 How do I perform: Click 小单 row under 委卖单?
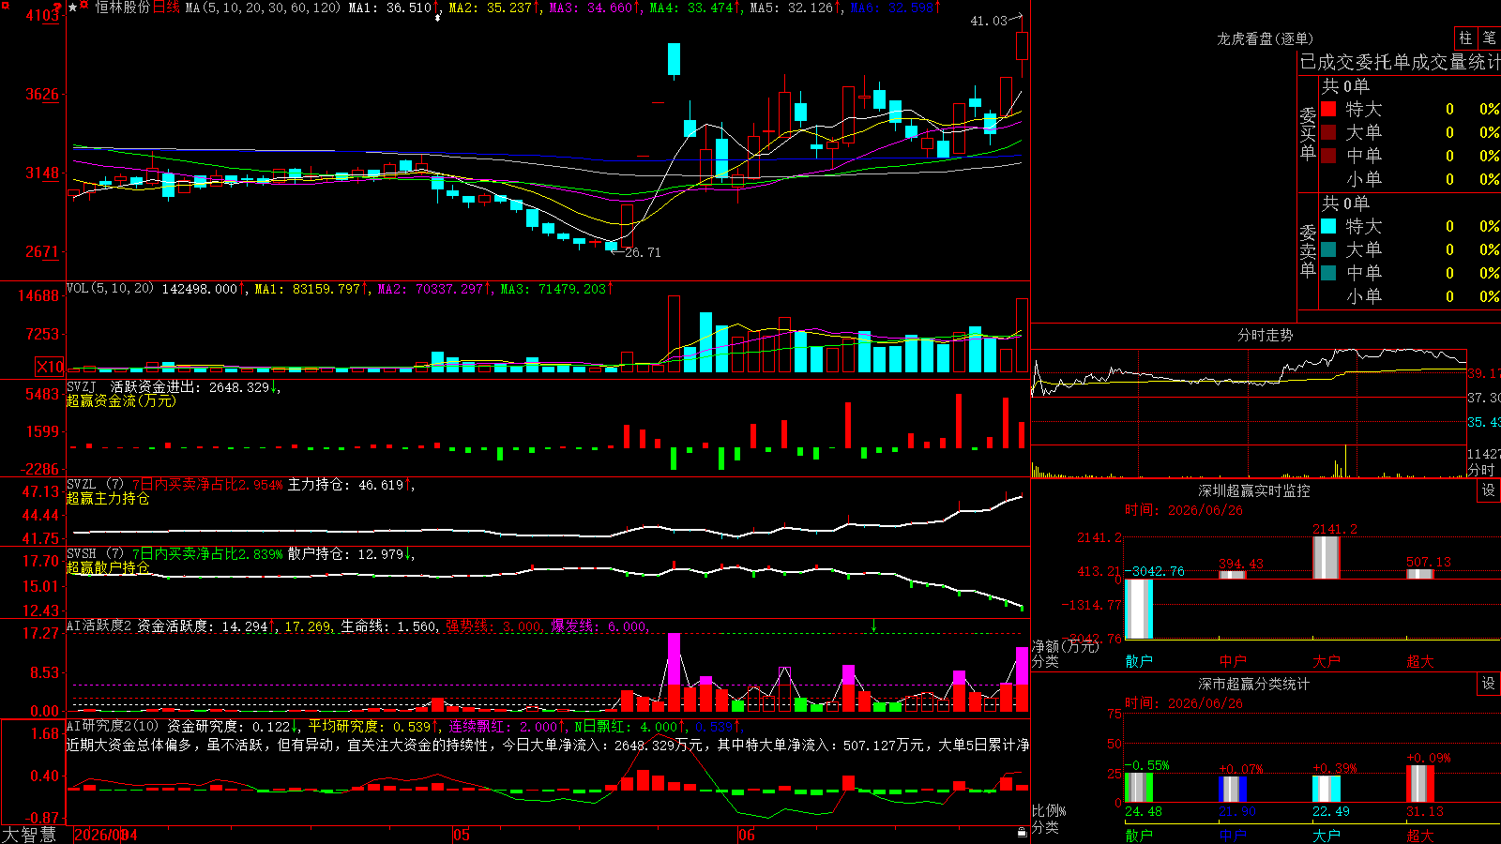(1410, 296)
